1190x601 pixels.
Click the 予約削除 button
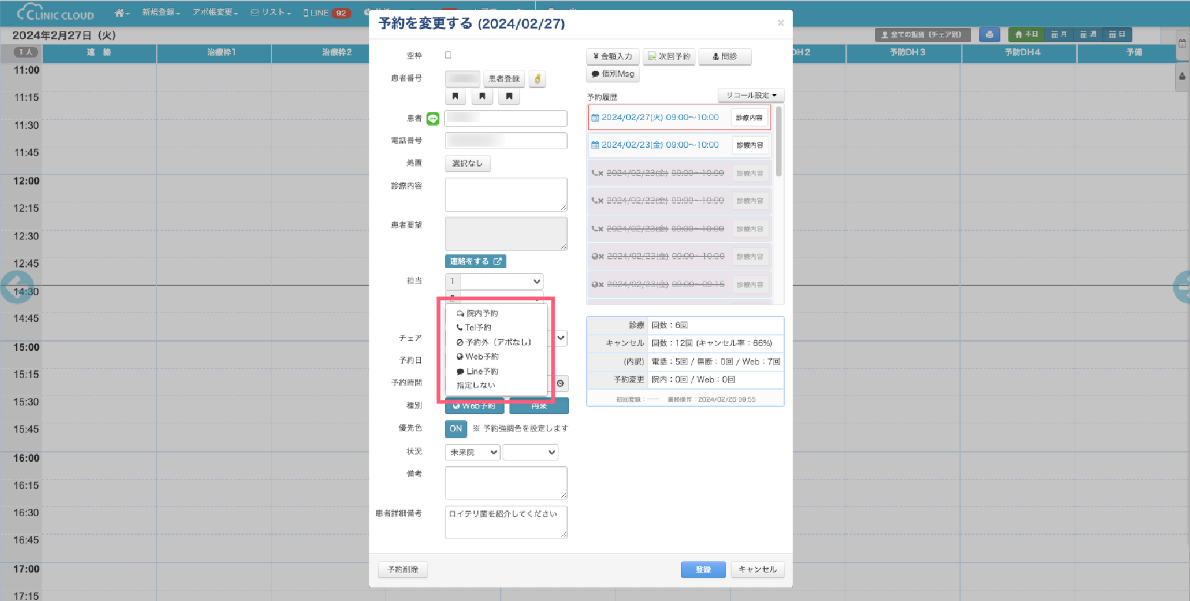pyautogui.click(x=403, y=569)
